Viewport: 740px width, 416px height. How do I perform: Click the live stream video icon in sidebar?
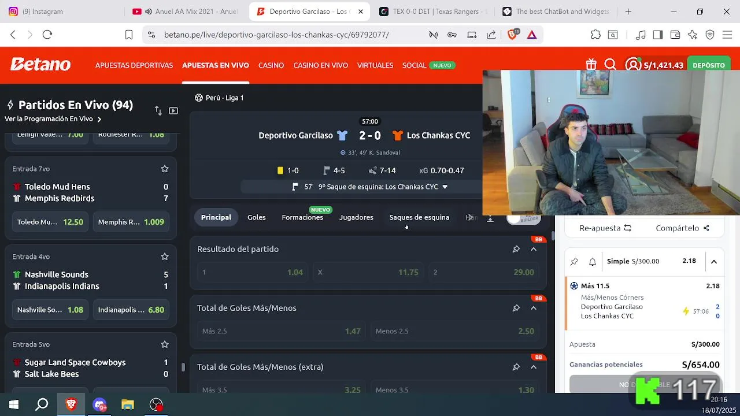pos(173,110)
